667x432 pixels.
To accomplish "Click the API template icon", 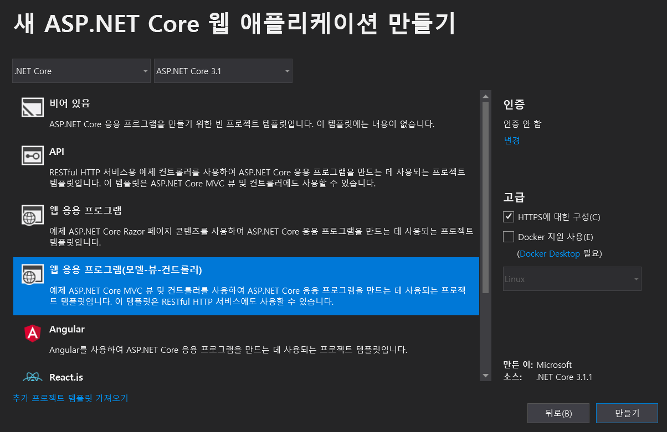I will [33, 156].
